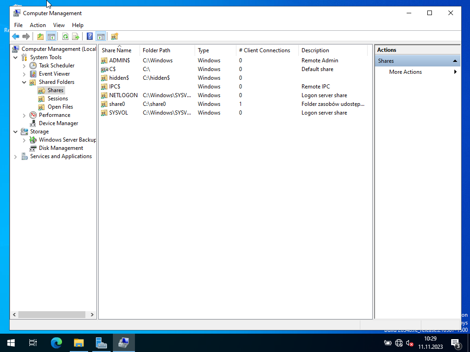Toggle the Show/Hide Action Pane button

click(x=101, y=37)
